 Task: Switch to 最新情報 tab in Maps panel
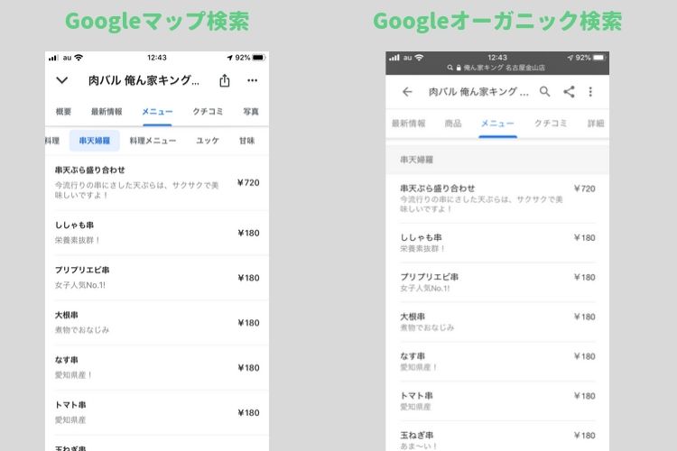pos(107,112)
